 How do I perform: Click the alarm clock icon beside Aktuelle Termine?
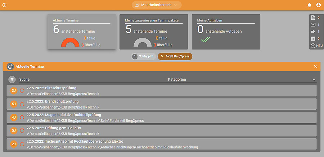(10, 67)
